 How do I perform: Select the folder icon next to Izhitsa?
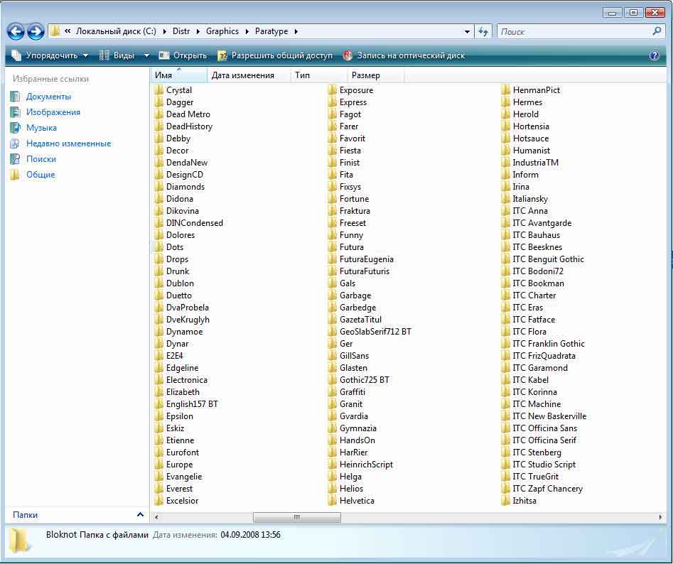pos(505,501)
